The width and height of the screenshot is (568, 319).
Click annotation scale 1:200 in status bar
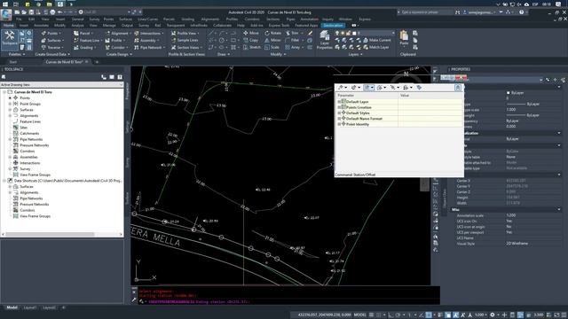pyautogui.click(x=481, y=315)
